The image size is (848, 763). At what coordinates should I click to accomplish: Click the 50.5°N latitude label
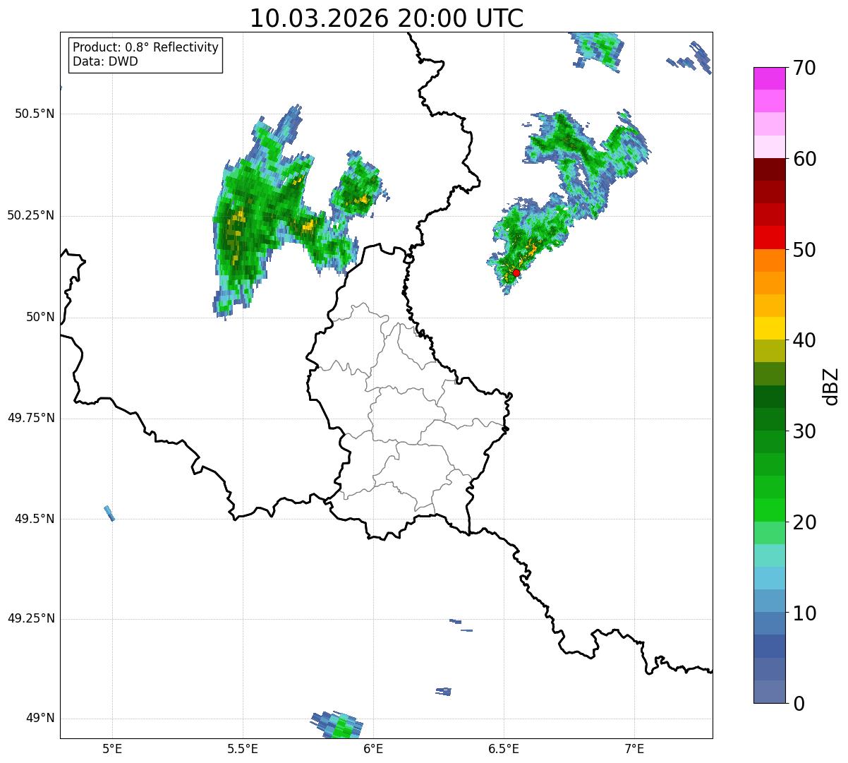(x=35, y=114)
